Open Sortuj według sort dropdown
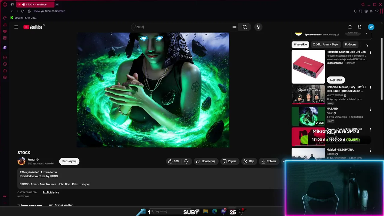Screen dimensions: 384x216 click(x=61, y=205)
